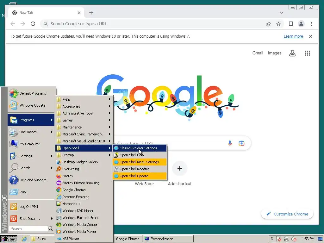Open Search Labs flask icon
Image resolution: width=324 pixels, height=243 pixels.
tap(292, 53)
